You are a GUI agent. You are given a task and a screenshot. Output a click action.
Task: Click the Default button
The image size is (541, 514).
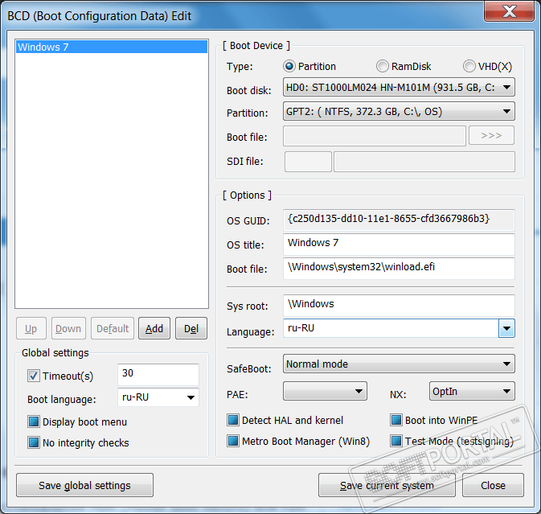tap(113, 328)
